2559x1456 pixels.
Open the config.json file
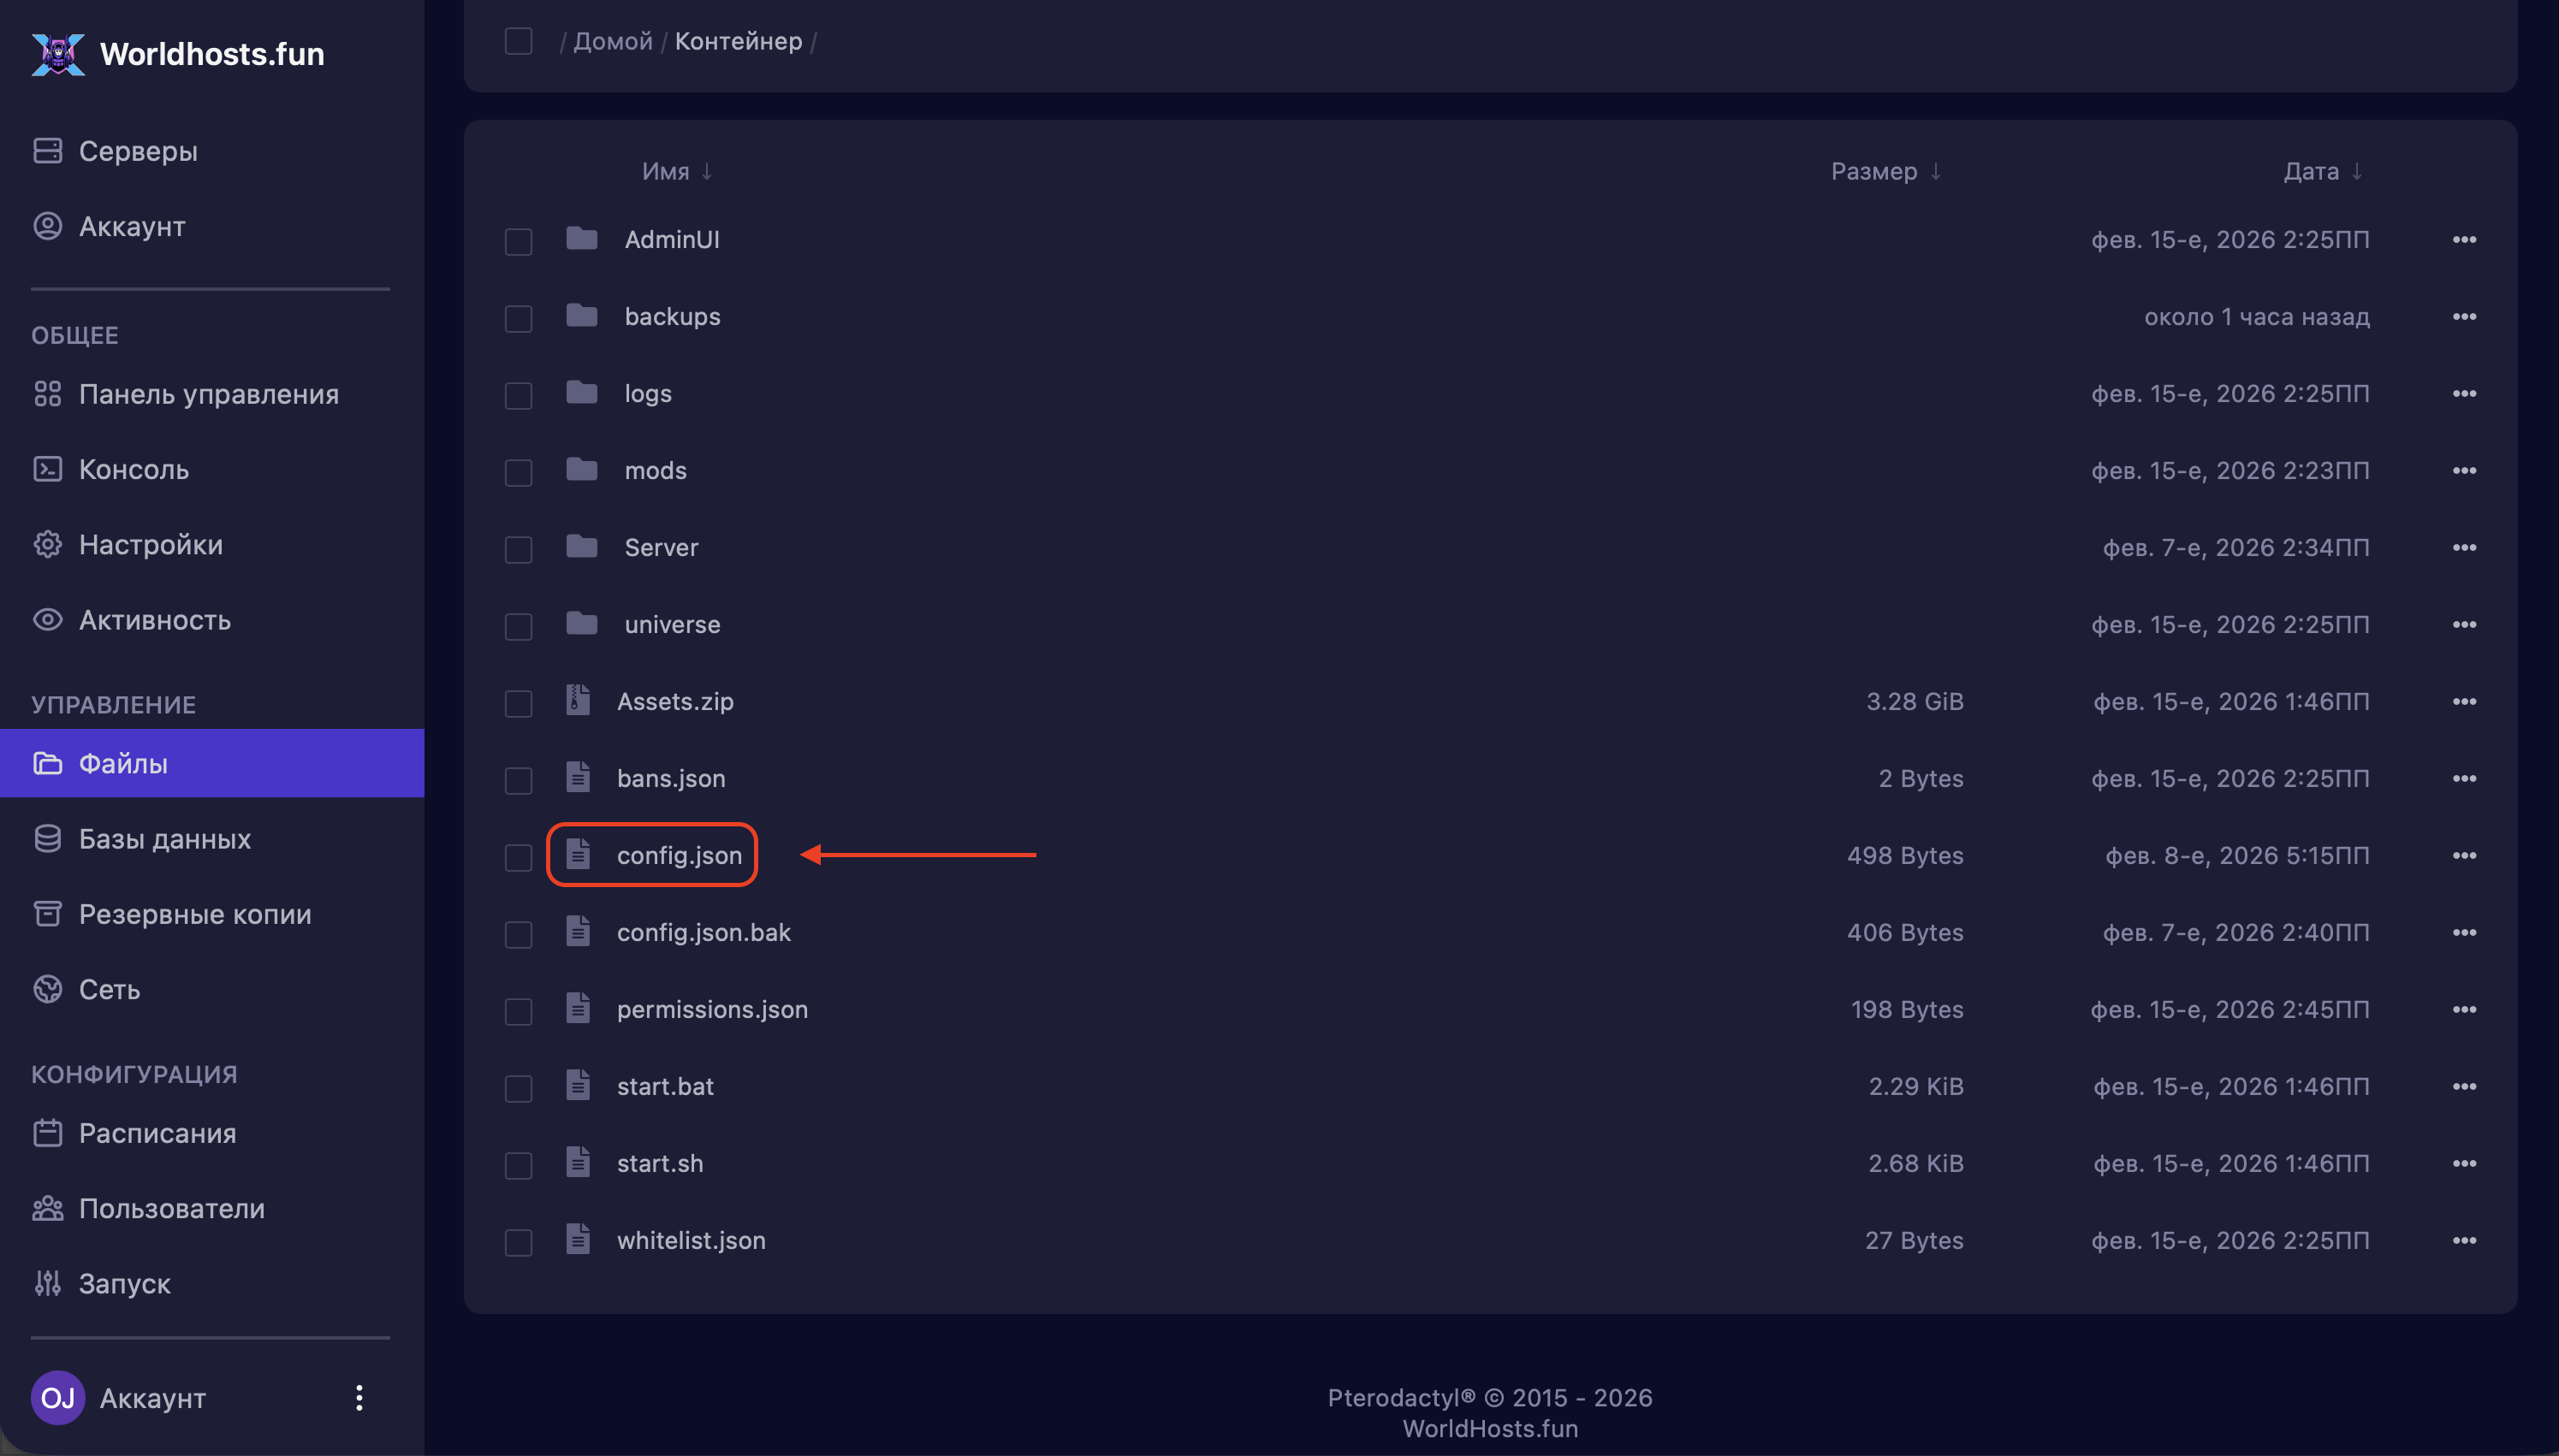679,855
